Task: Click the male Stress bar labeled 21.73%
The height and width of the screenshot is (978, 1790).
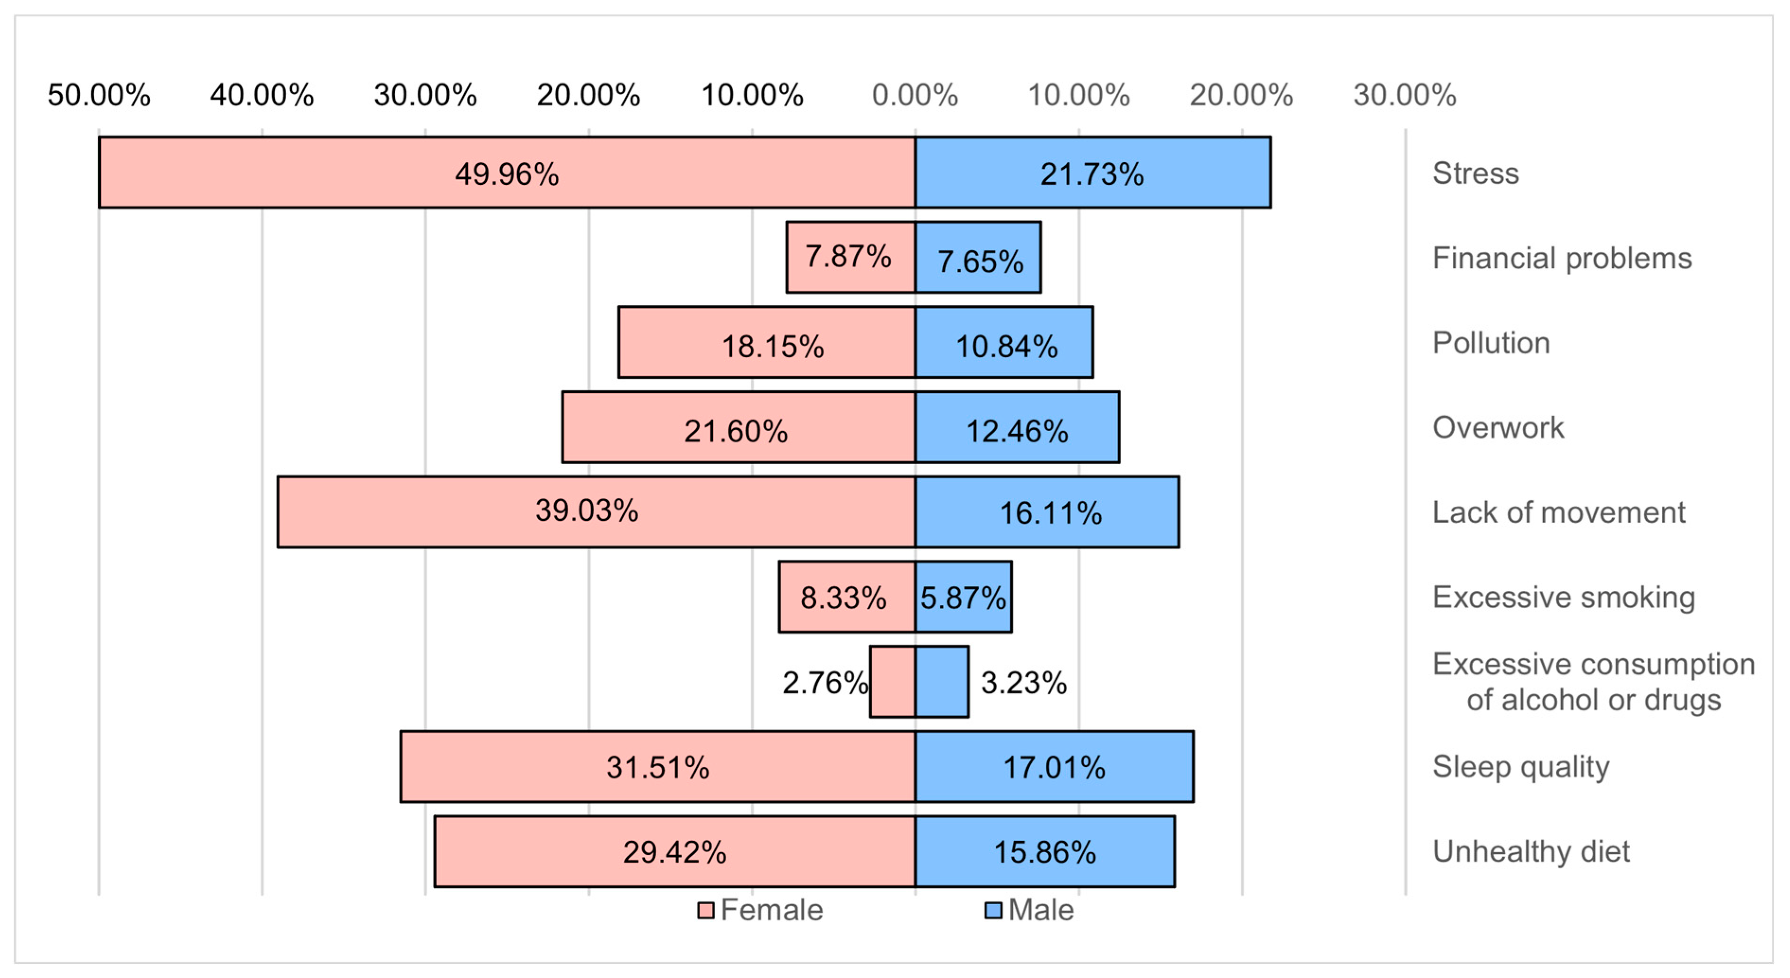Action: pyautogui.click(x=1092, y=173)
